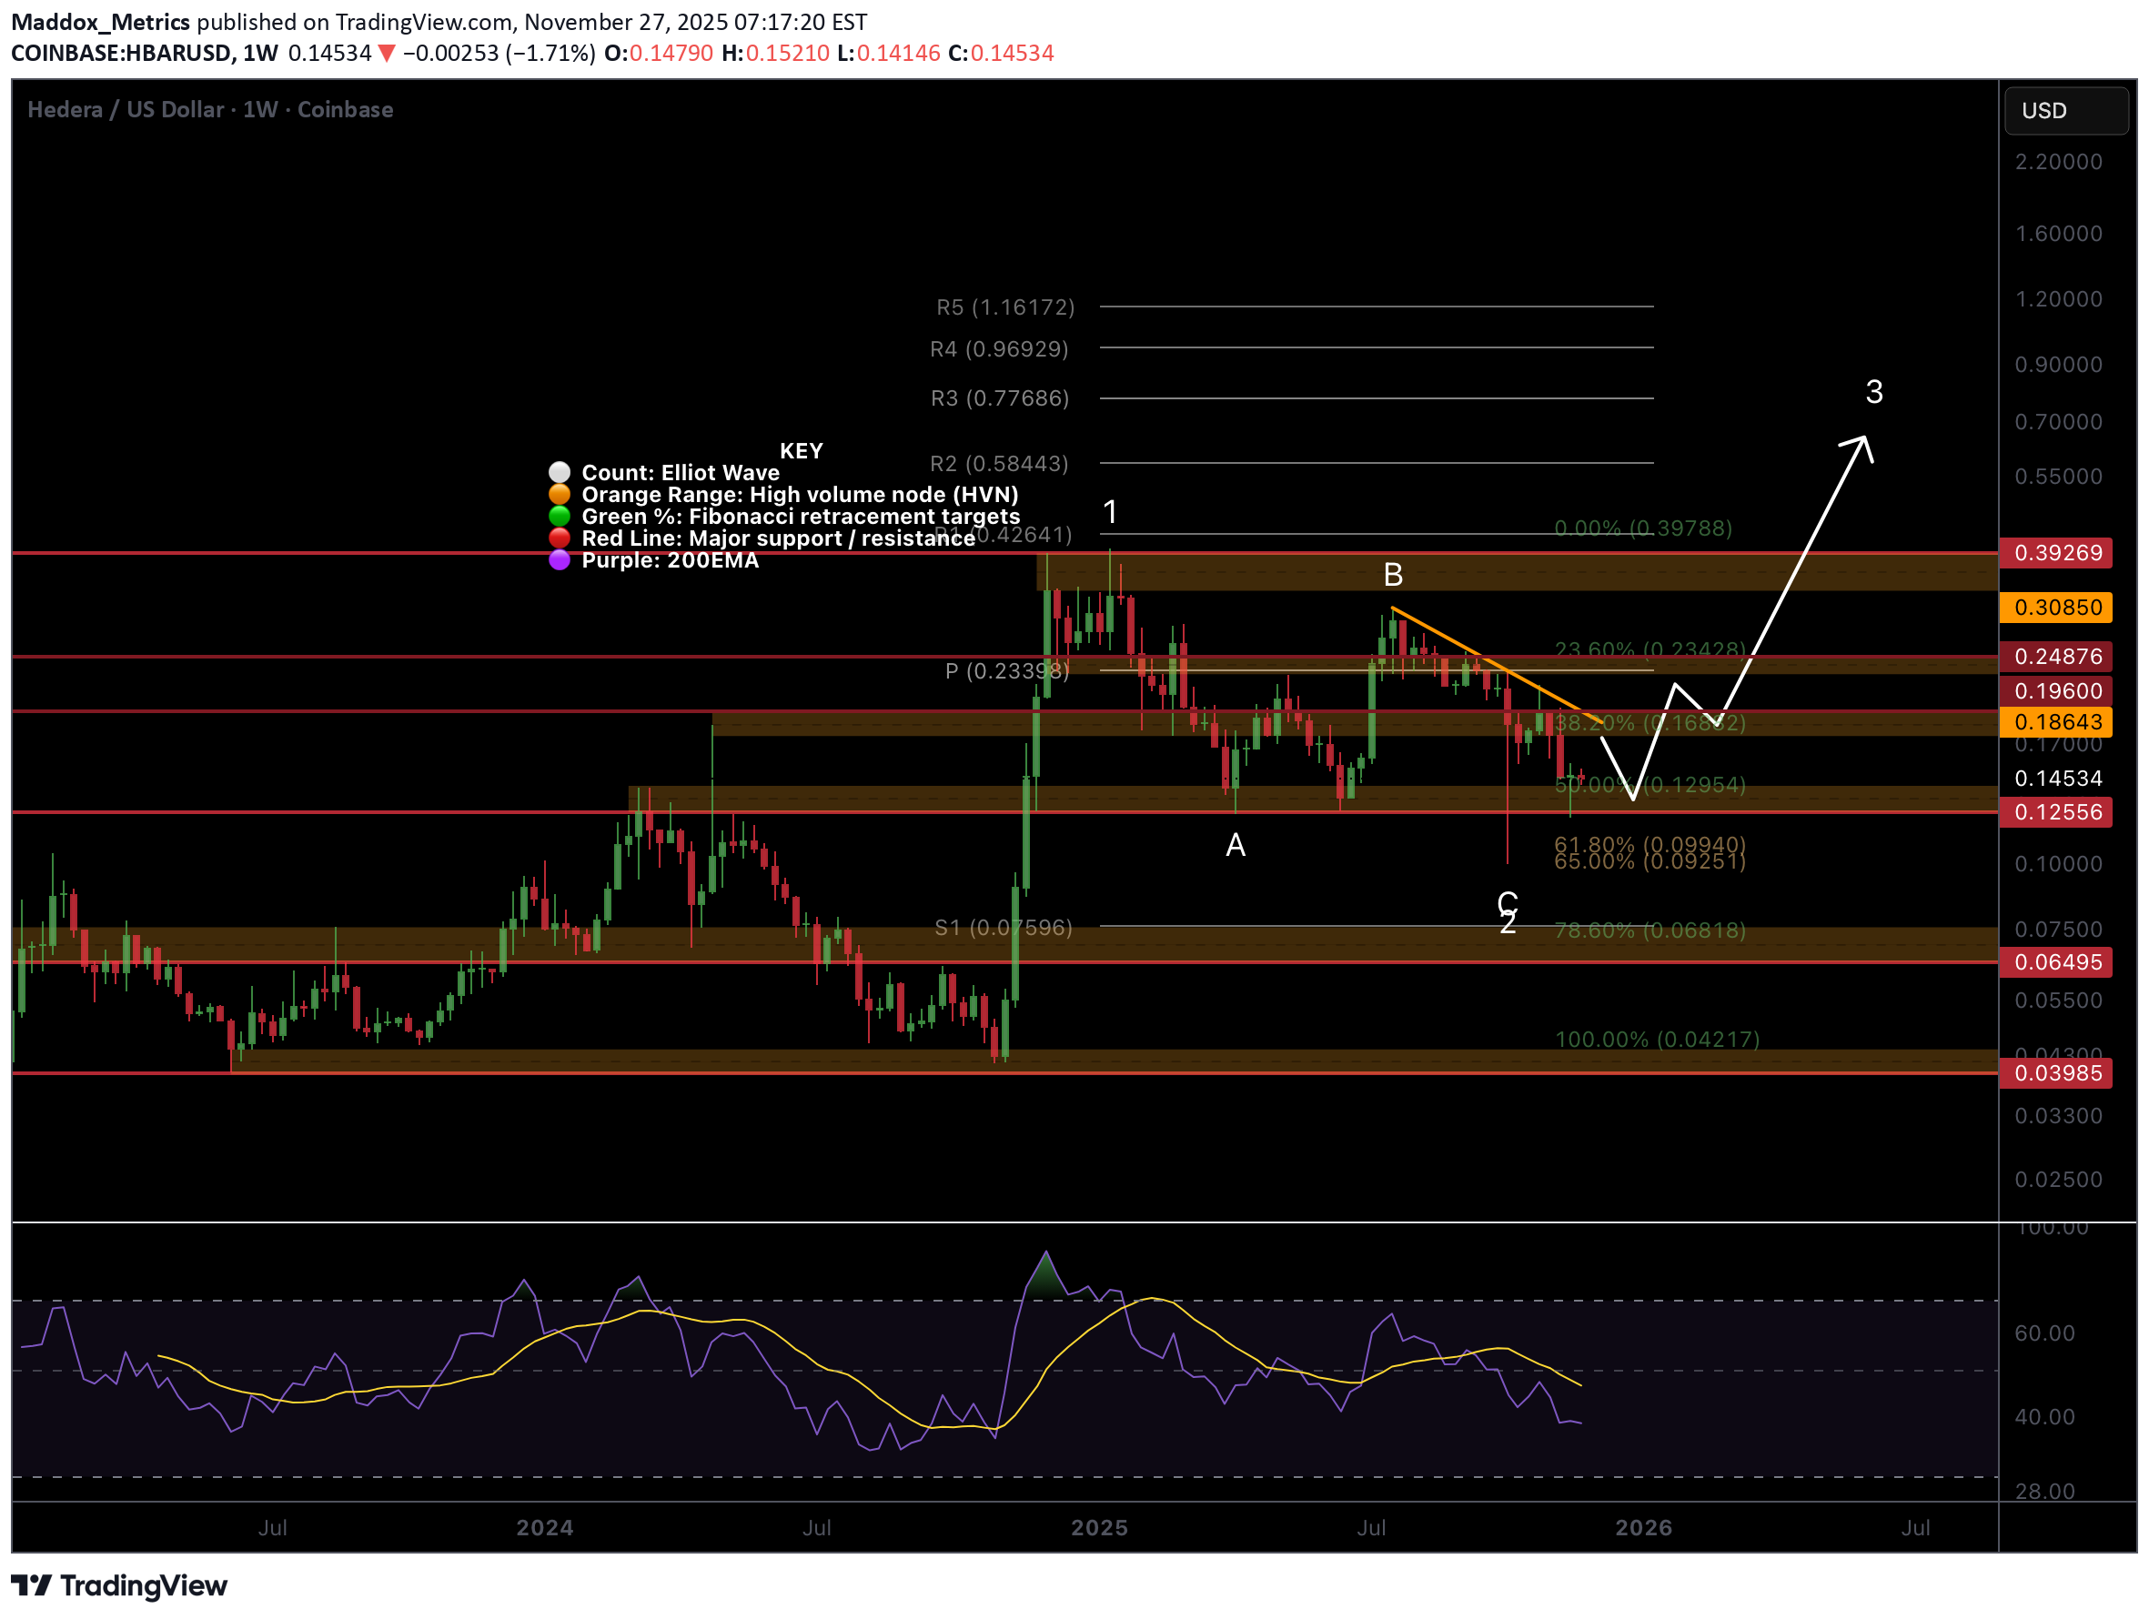
Task: Click the P (0.23398) pivot label
Action: (1006, 672)
